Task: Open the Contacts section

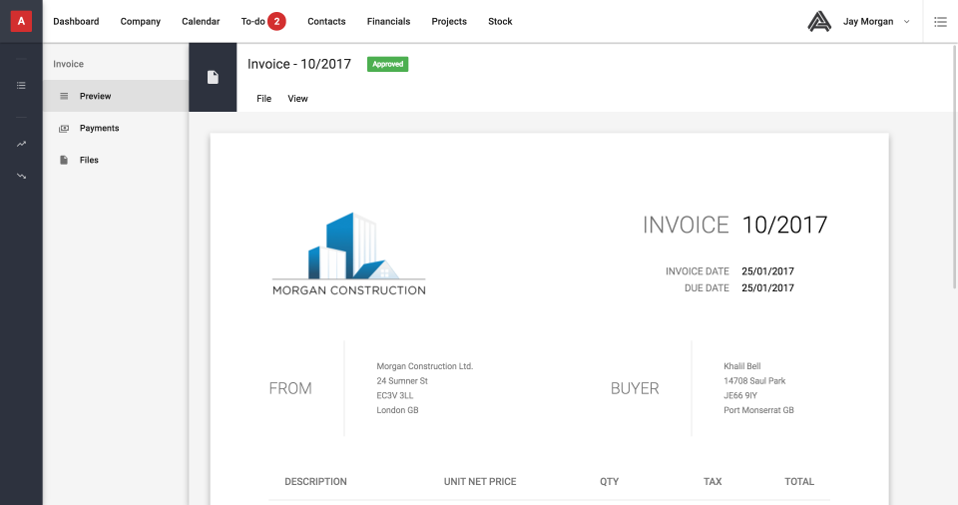Action: (x=326, y=21)
